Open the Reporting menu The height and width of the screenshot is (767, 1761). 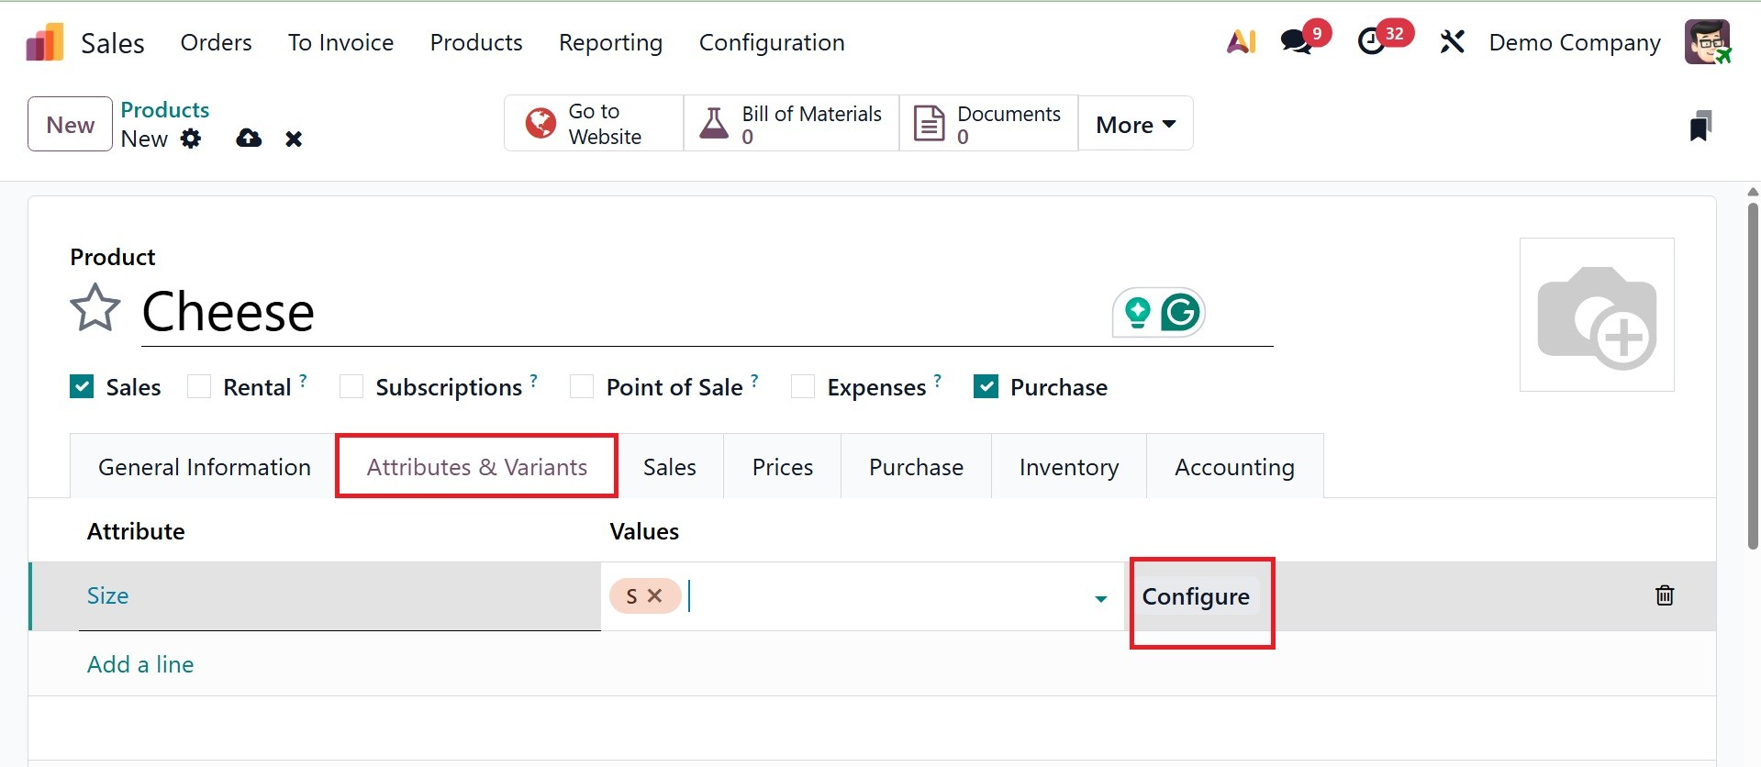tap(610, 43)
